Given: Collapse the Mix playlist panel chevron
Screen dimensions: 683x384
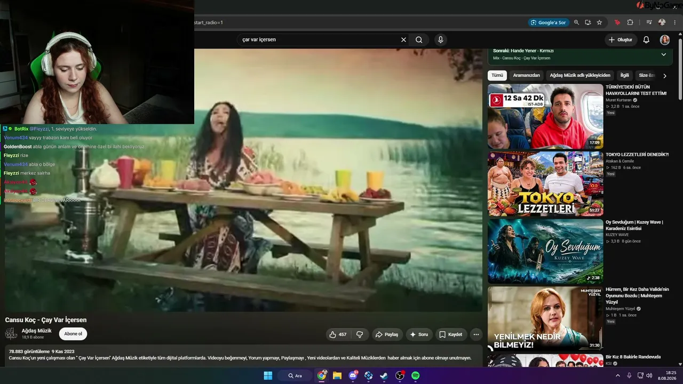Looking at the screenshot, I should click(x=664, y=54).
